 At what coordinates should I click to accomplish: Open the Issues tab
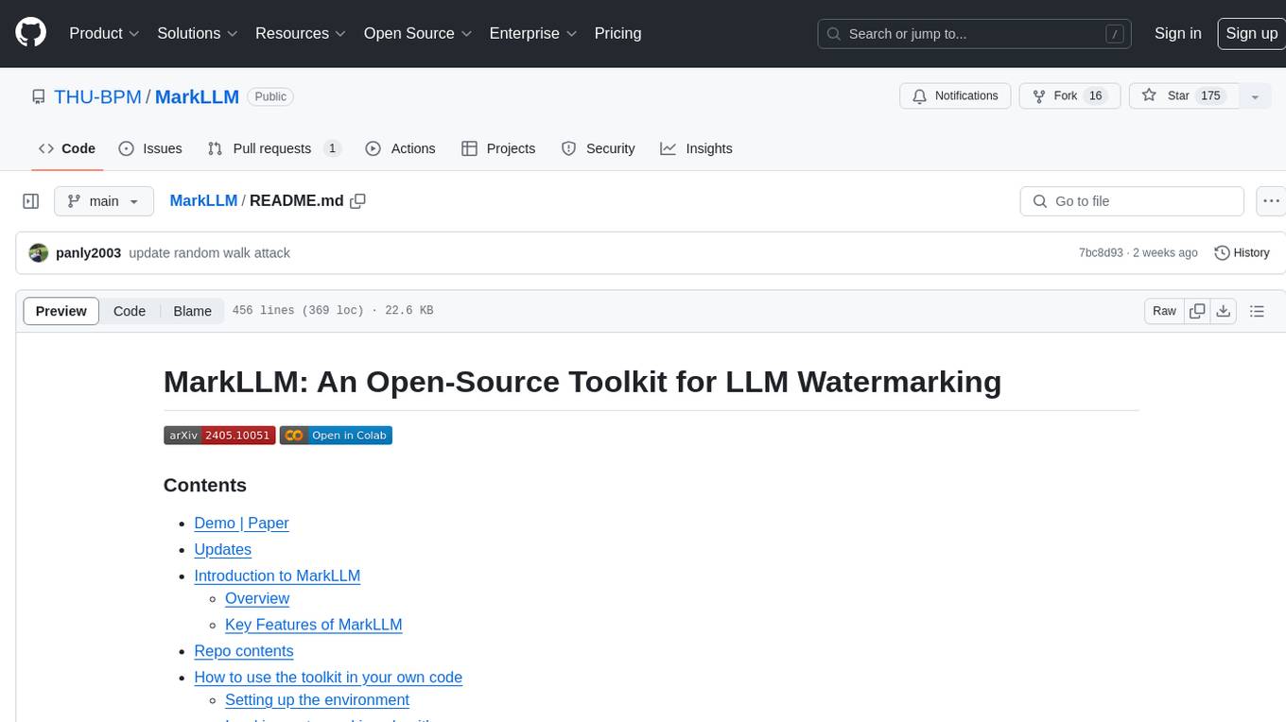(150, 148)
